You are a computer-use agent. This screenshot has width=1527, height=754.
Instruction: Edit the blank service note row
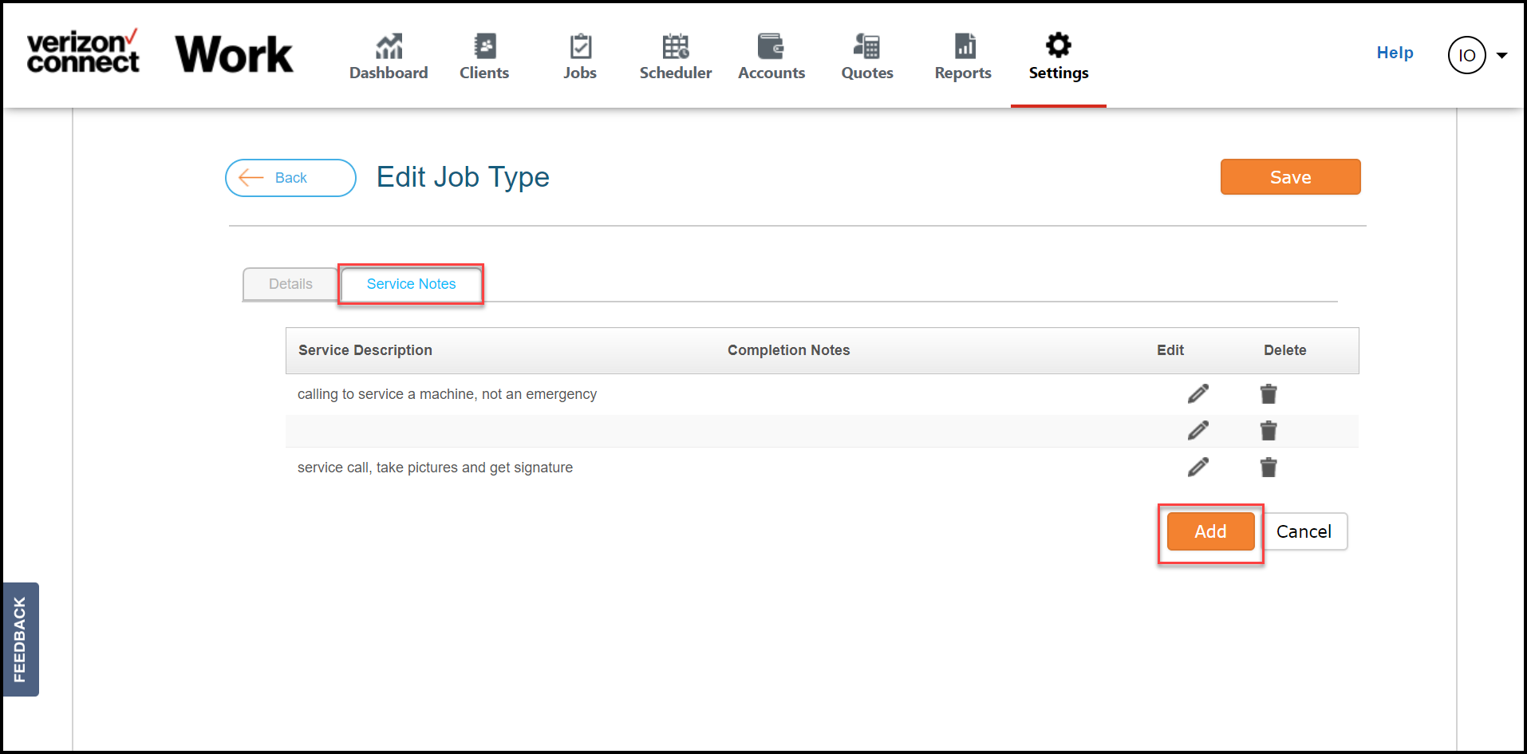click(x=1198, y=430)
